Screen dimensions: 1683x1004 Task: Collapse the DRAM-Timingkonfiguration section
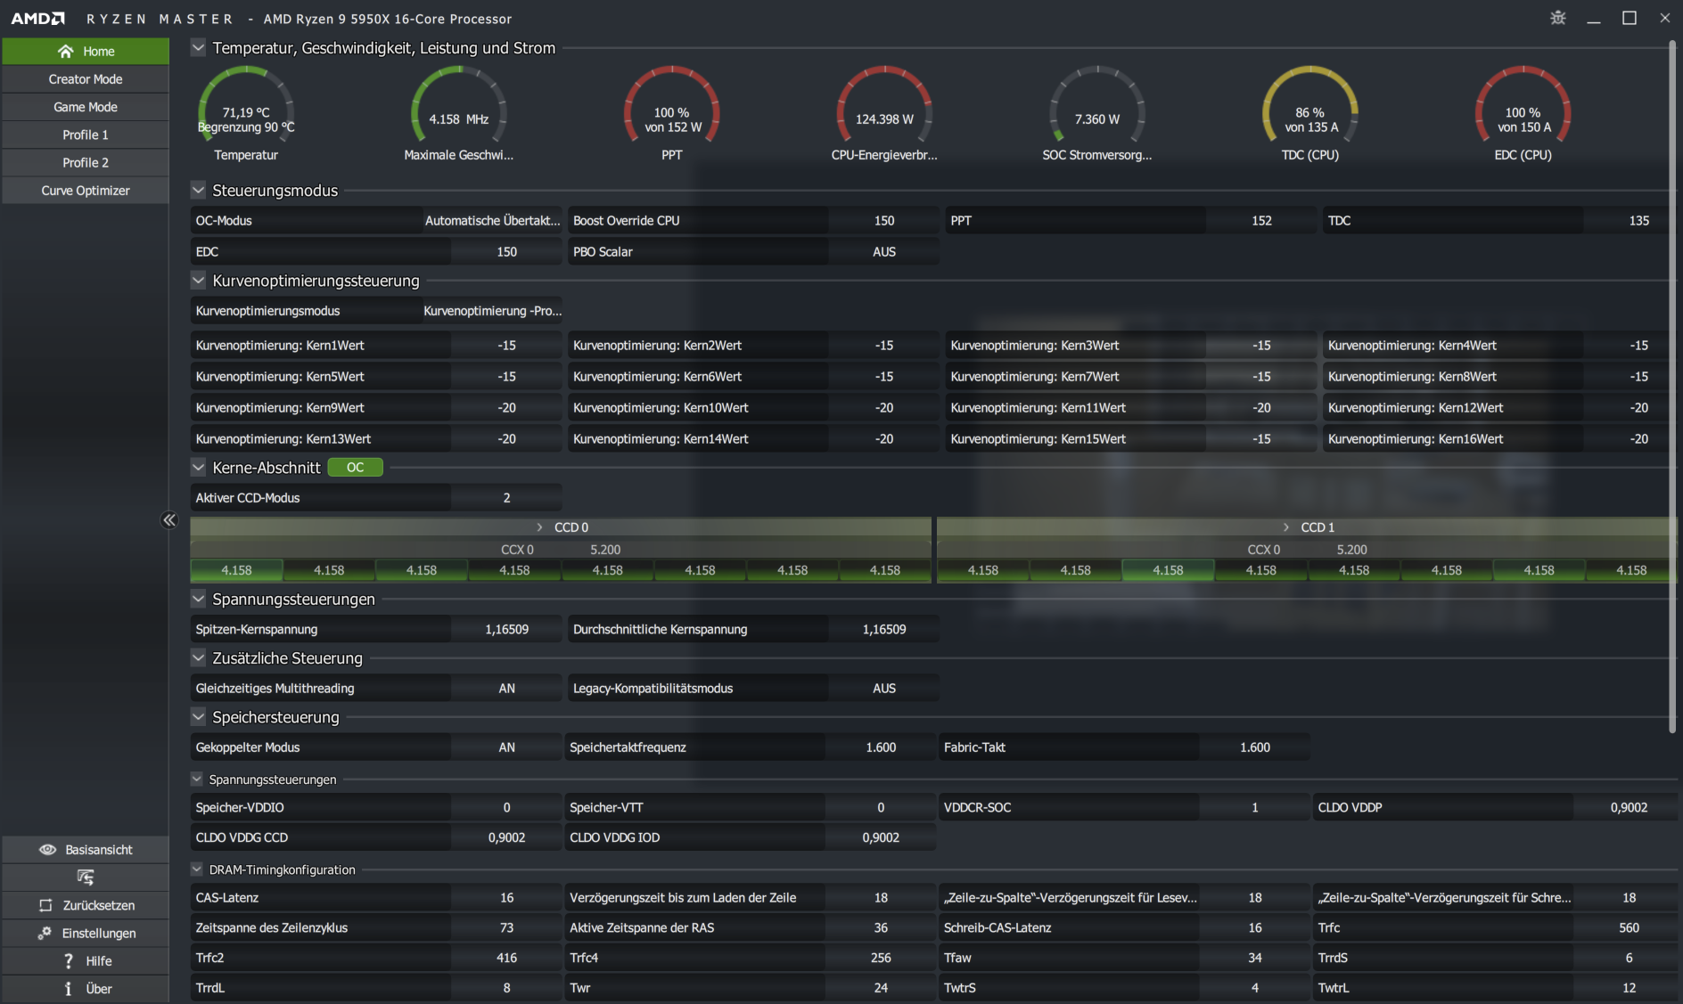[197, 869]
